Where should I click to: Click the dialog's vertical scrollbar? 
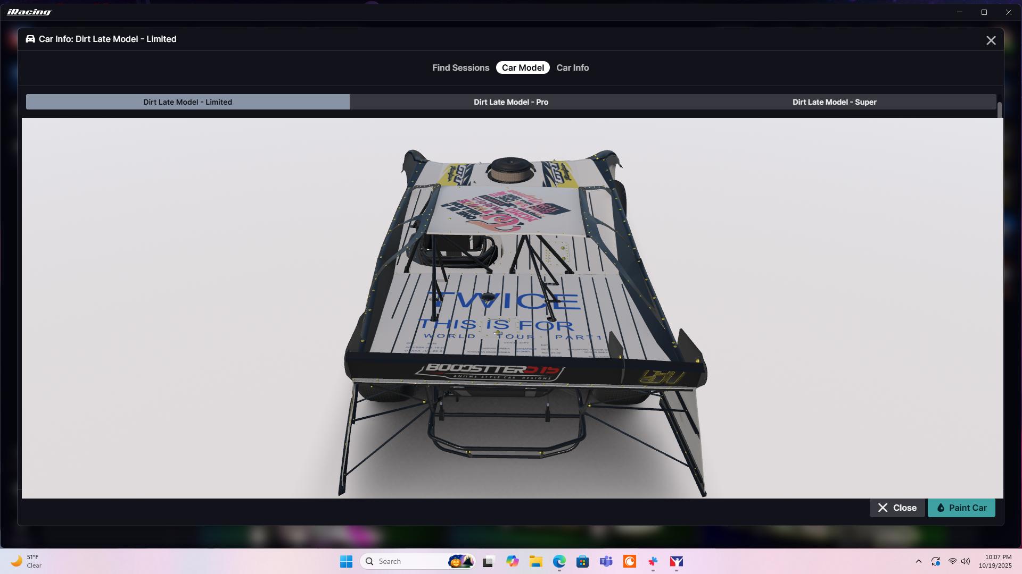click(1000, 111)
